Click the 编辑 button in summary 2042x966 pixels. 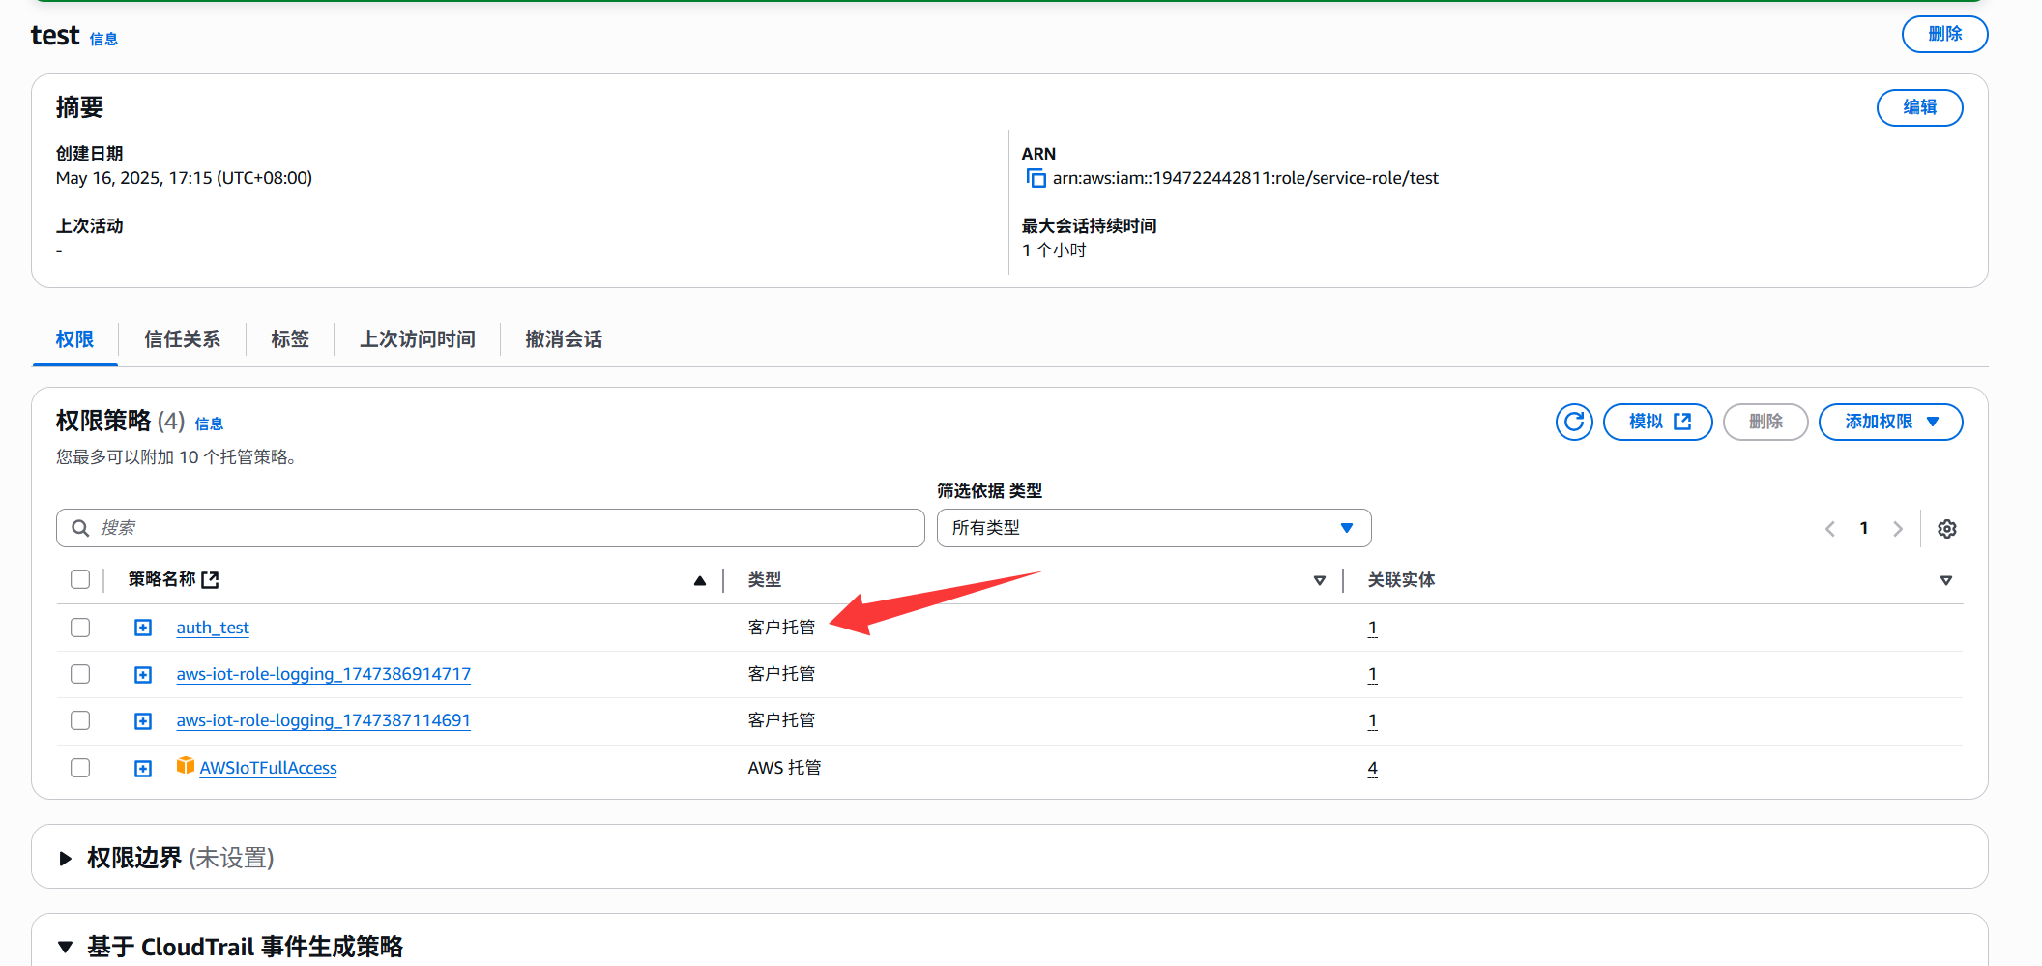(x=1918, y=107)
